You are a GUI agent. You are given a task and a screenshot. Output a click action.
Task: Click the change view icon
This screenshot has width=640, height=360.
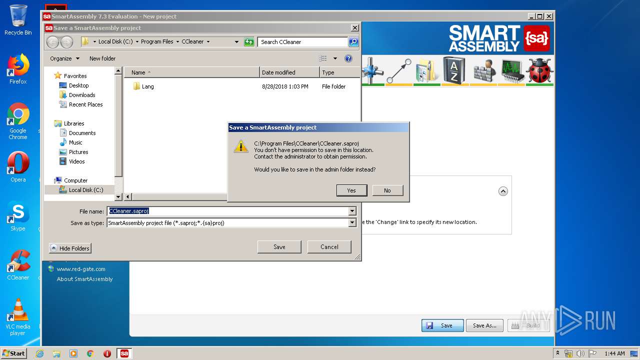(323, 58)
